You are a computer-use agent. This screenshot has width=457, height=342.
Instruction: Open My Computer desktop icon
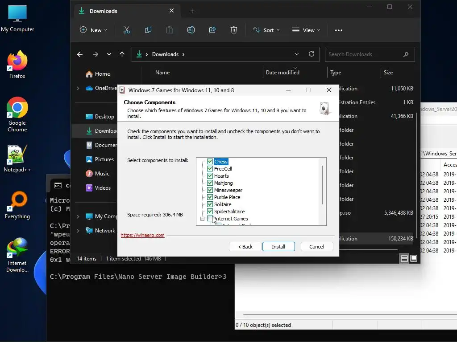17,19
